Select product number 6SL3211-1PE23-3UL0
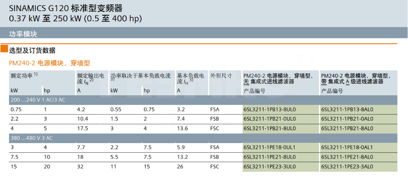Image resolution: width=408 pixels, height=181 pixels. pyautogui.click(x=270, y=166)
